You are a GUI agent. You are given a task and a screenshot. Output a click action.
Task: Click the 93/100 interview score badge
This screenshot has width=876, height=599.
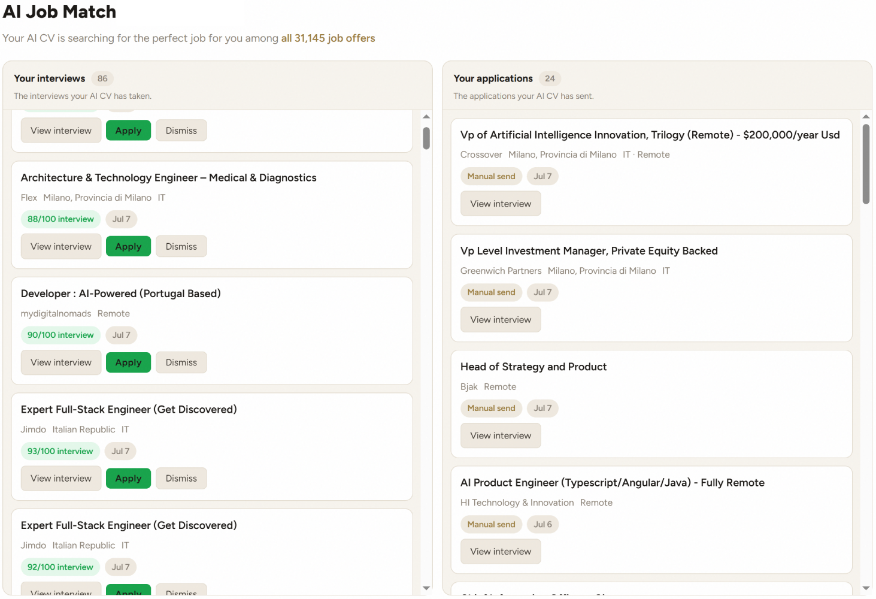tap(60, 451)
